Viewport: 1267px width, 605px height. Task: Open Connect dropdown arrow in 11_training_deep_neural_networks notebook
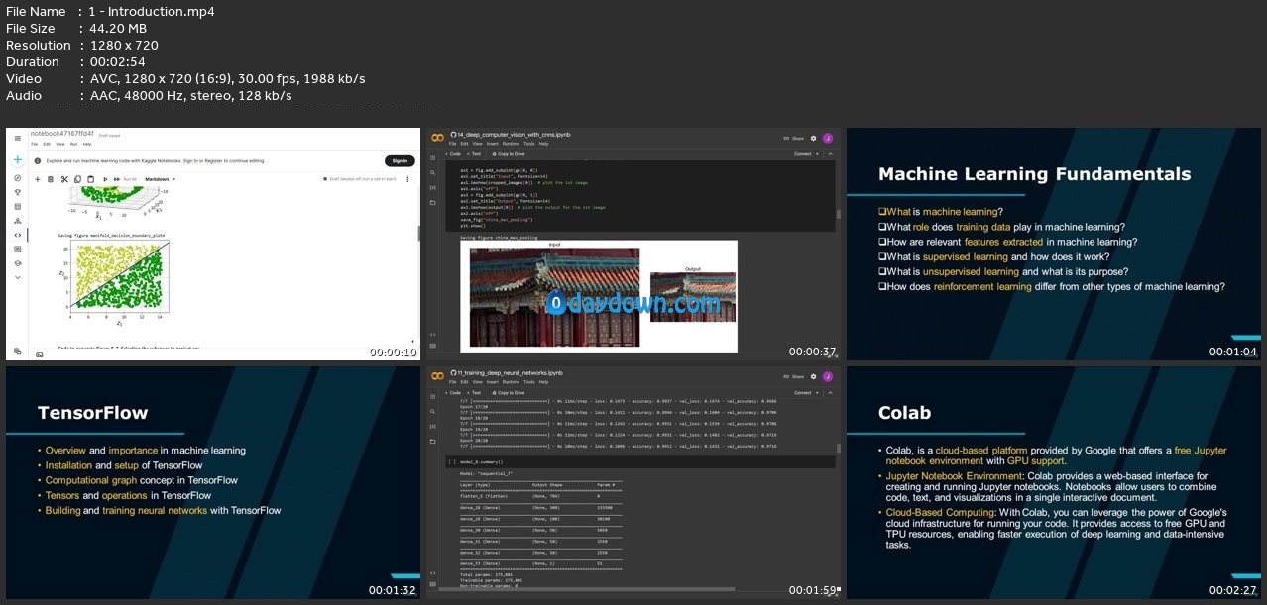(817, 392)
